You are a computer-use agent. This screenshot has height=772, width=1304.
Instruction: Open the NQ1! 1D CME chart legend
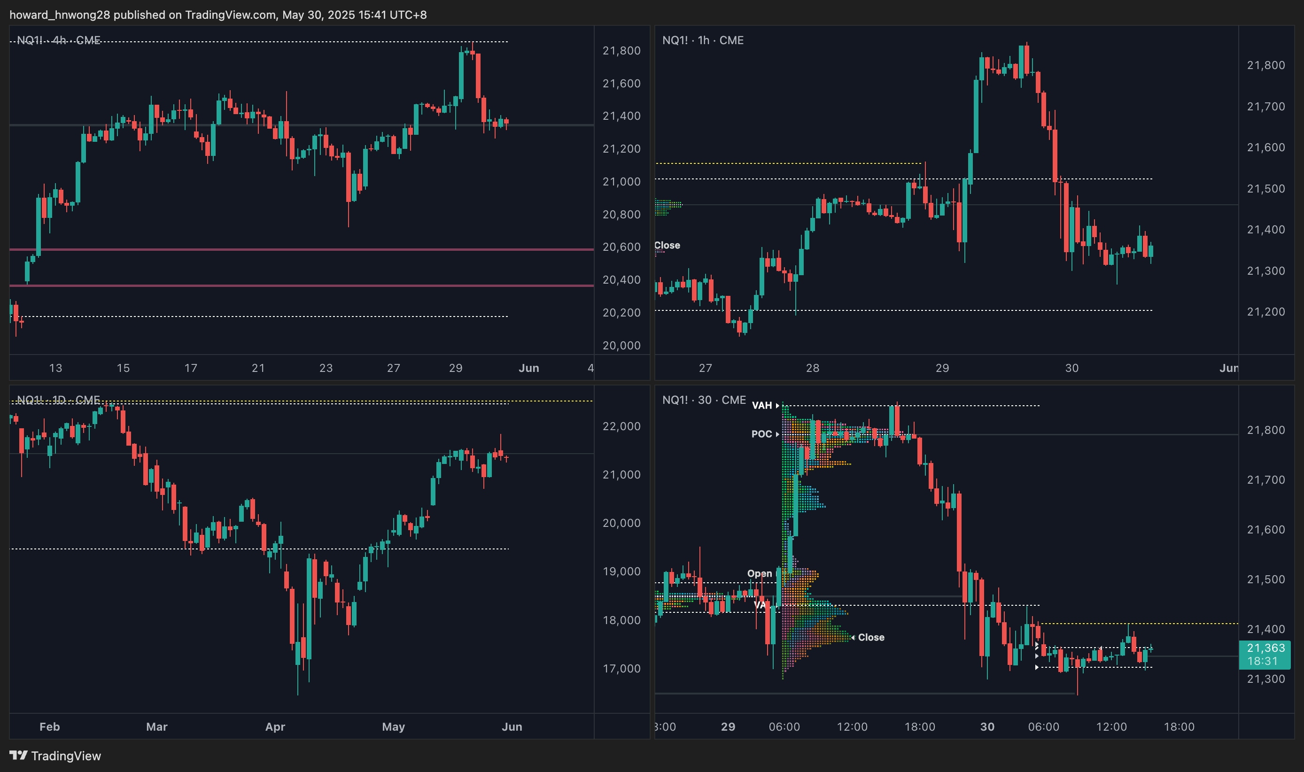(58, 400)
